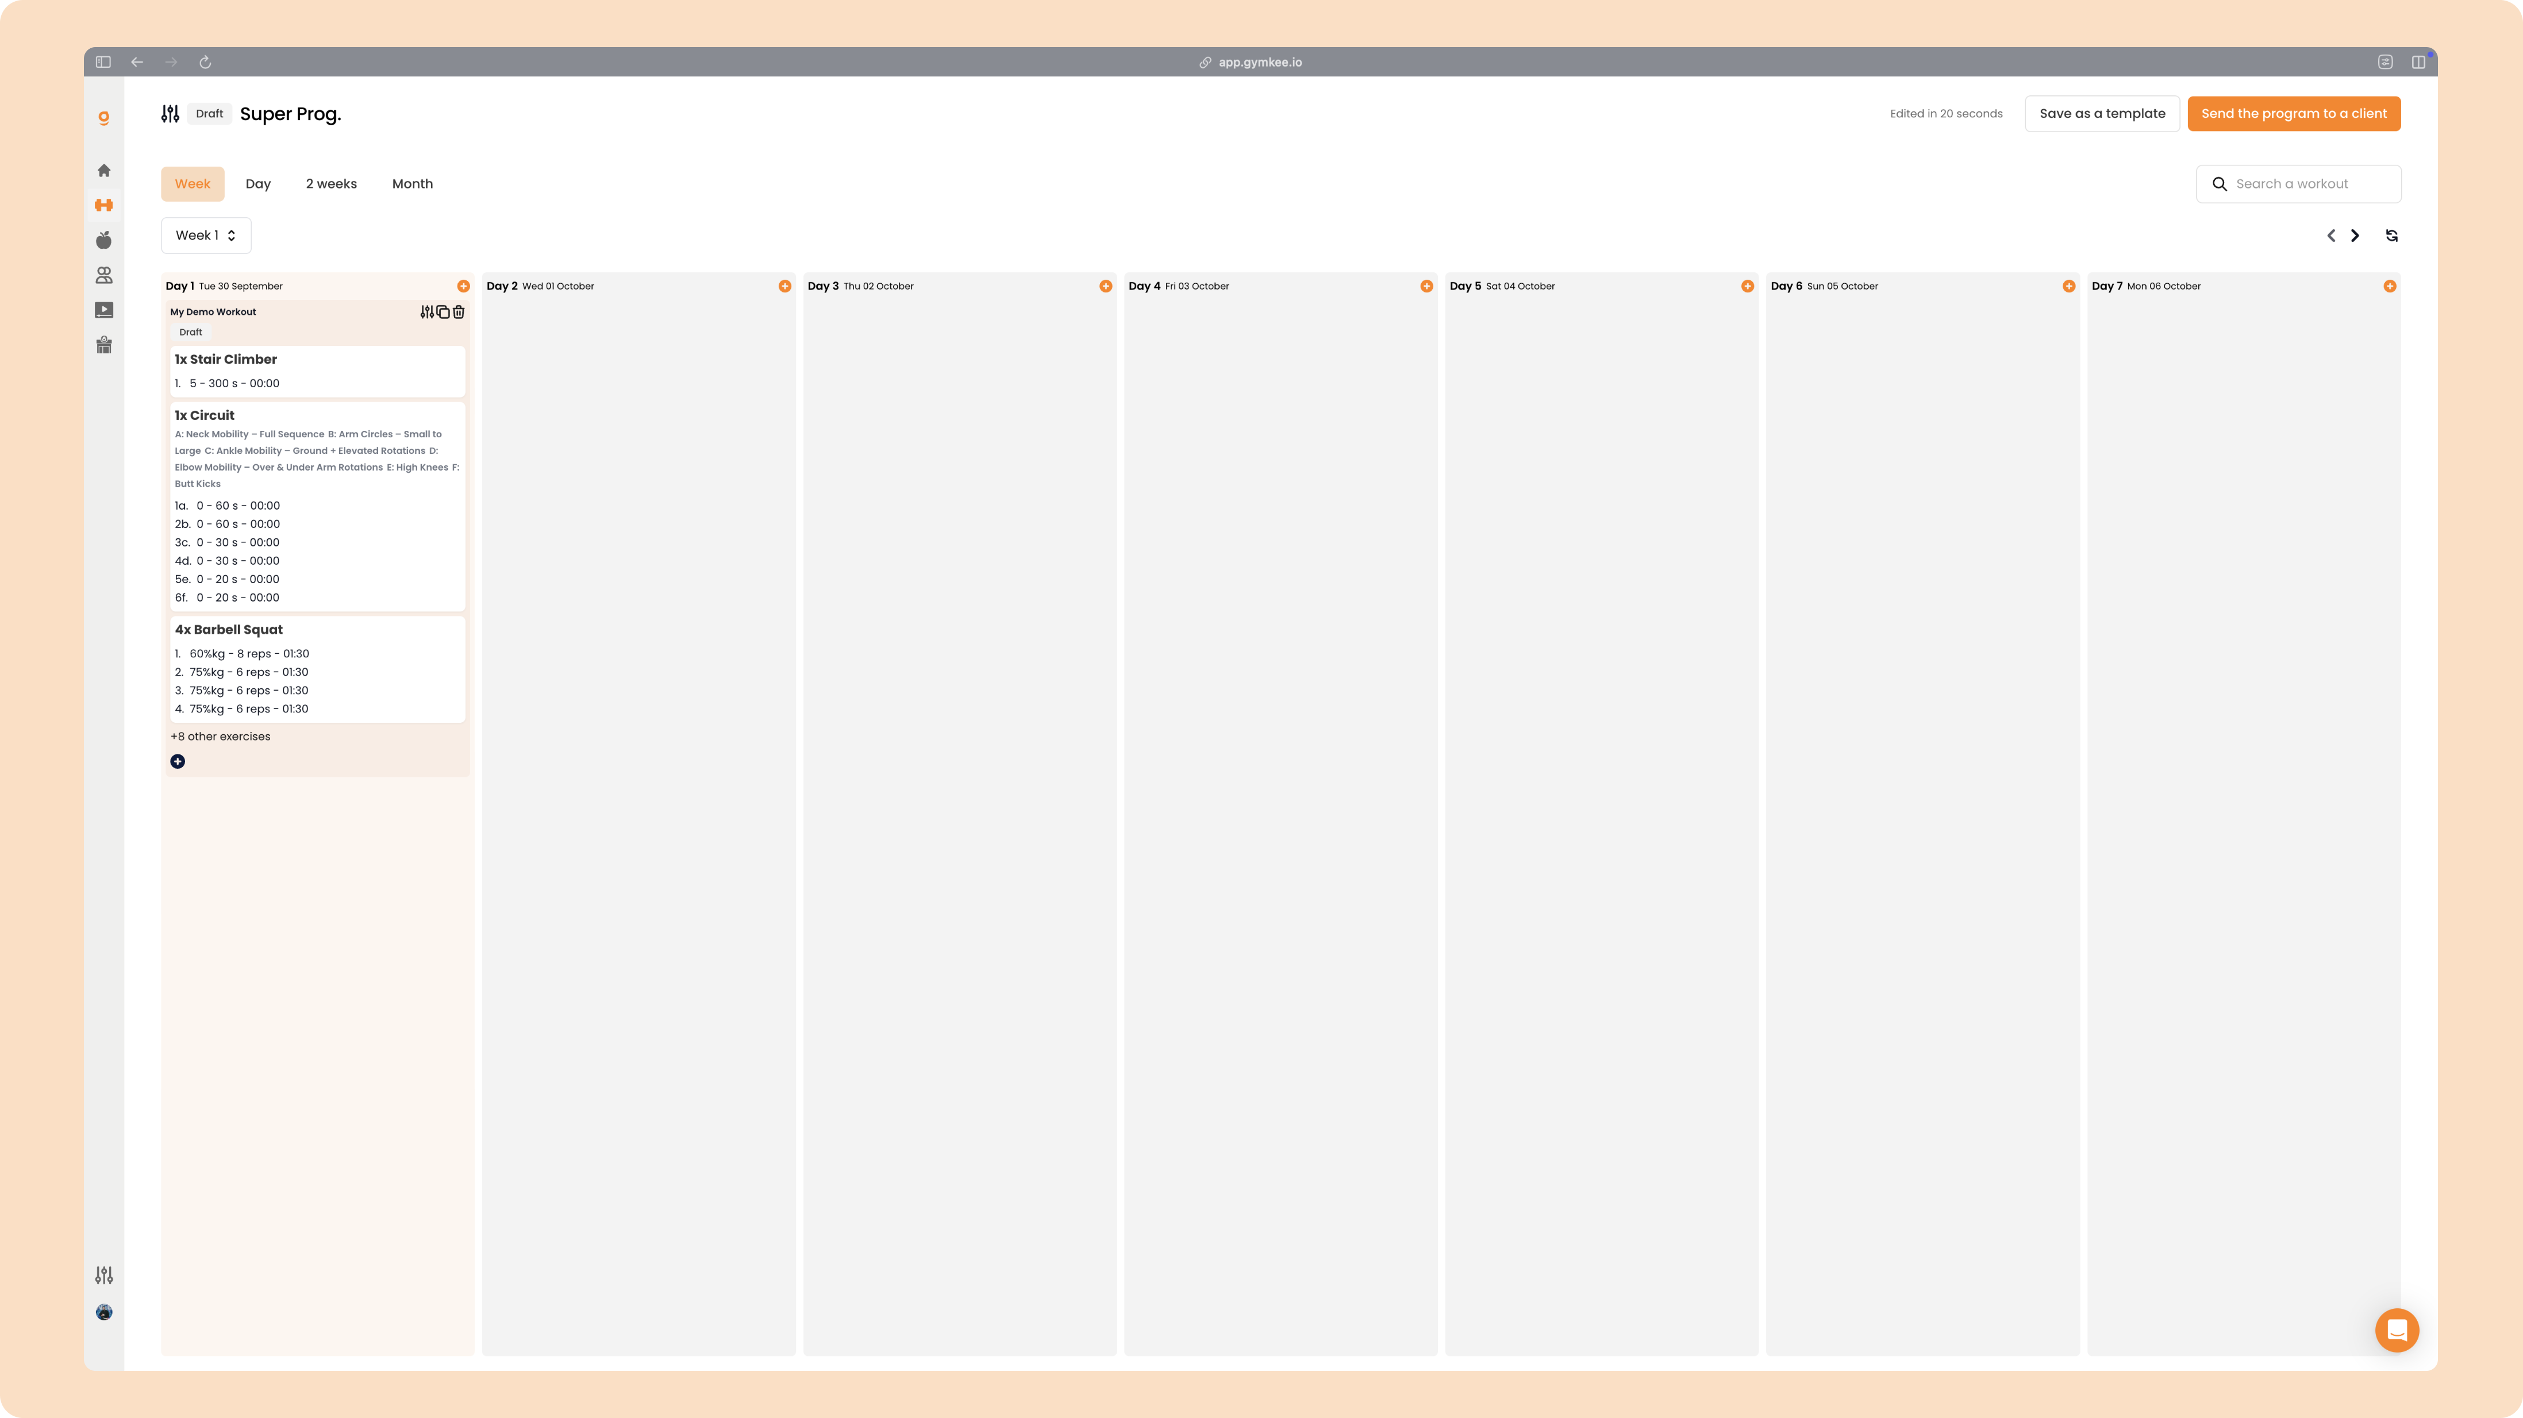Add a workout to Day 7
The width and height of the screenshot is (2523, 1418).
tap(2390, 286)
